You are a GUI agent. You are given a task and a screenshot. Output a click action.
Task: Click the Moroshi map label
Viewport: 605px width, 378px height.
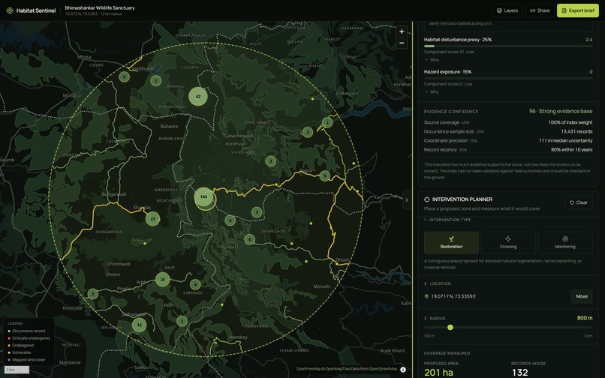point(322,286)
